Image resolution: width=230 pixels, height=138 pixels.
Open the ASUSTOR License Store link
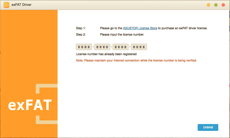(x=140, y=28)
